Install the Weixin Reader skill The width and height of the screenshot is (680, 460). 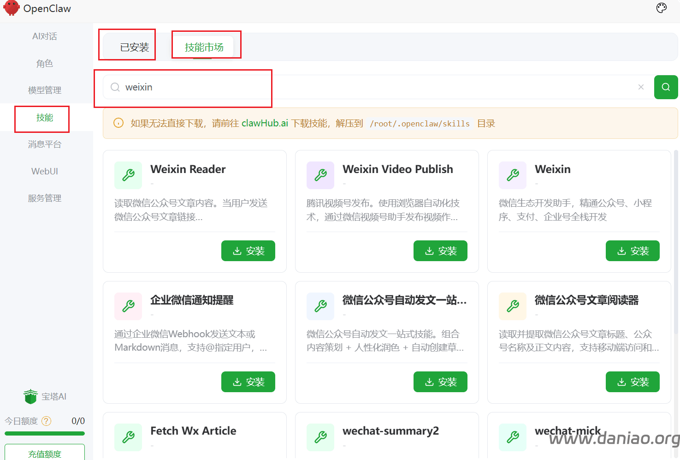coord(248,251)
